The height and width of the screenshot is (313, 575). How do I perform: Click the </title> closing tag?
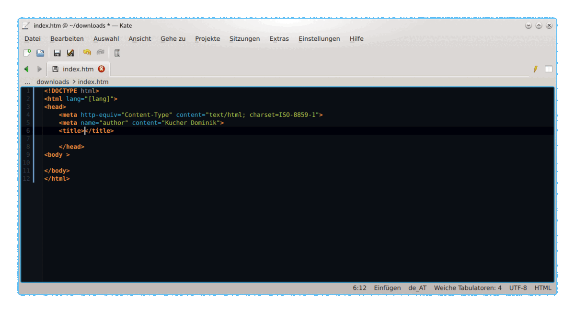click(x=99, y=130)
